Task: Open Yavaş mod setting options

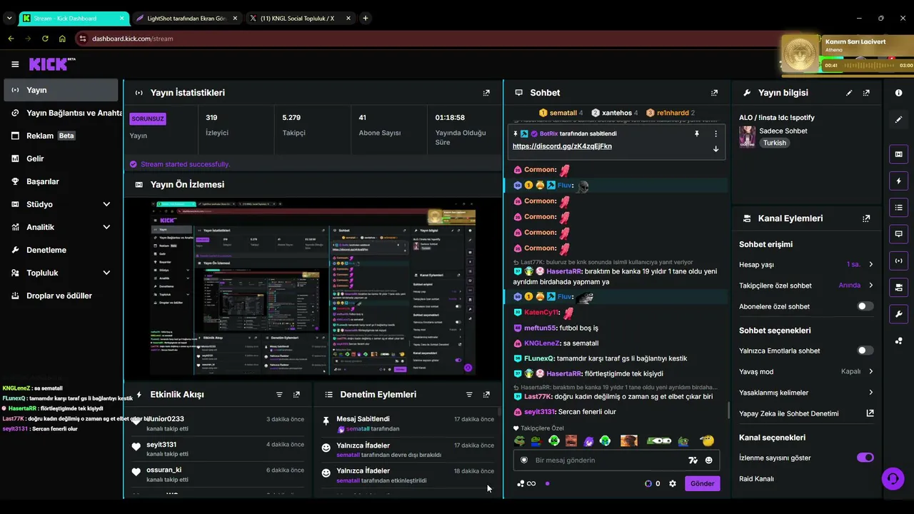Action: pos(806,371)
